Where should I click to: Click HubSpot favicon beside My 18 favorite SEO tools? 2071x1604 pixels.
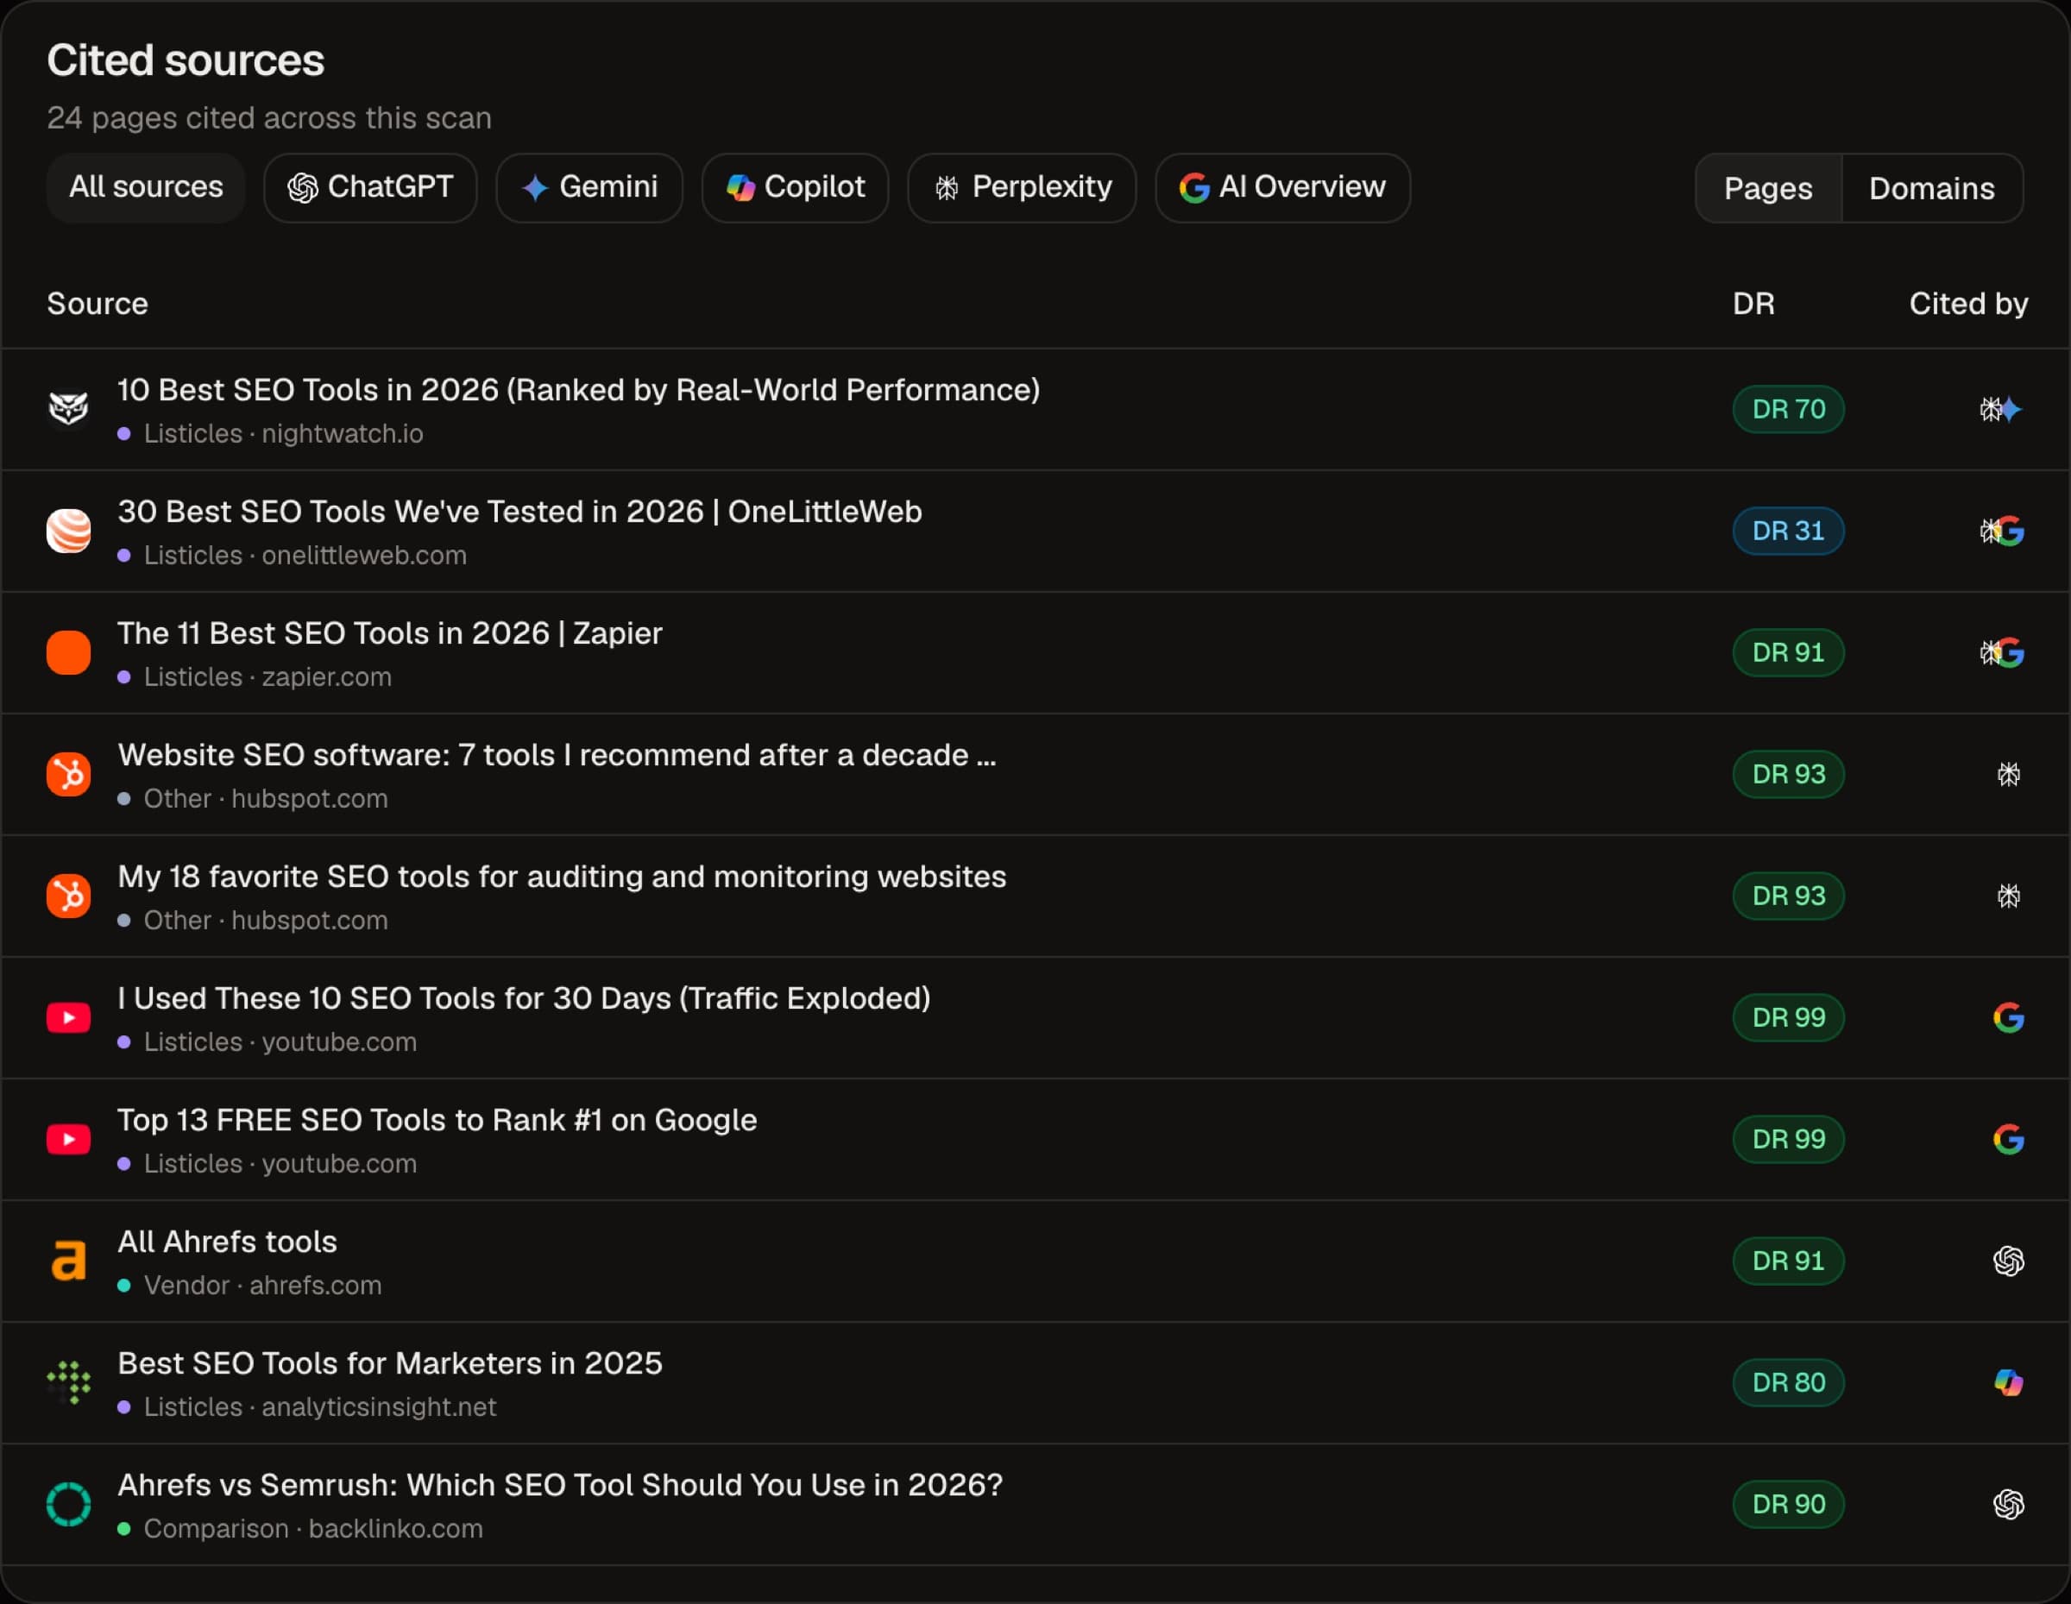tap(68, 896)
